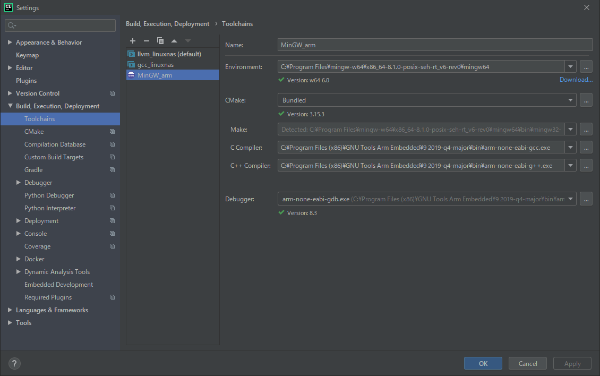Expand Appearance & Behavior section
600x376 pixels.
10,42
